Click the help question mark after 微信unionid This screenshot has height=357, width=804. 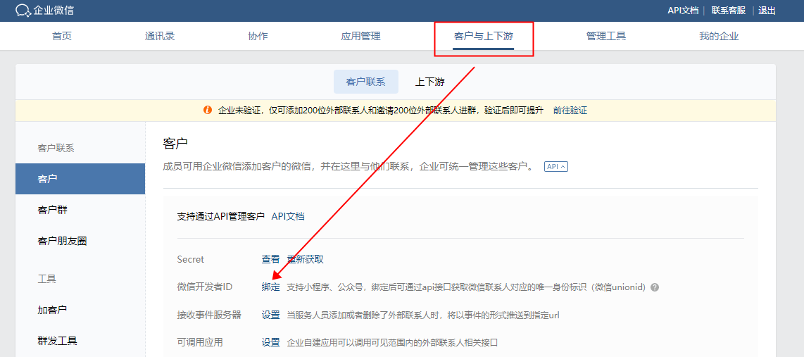[654, 287]
